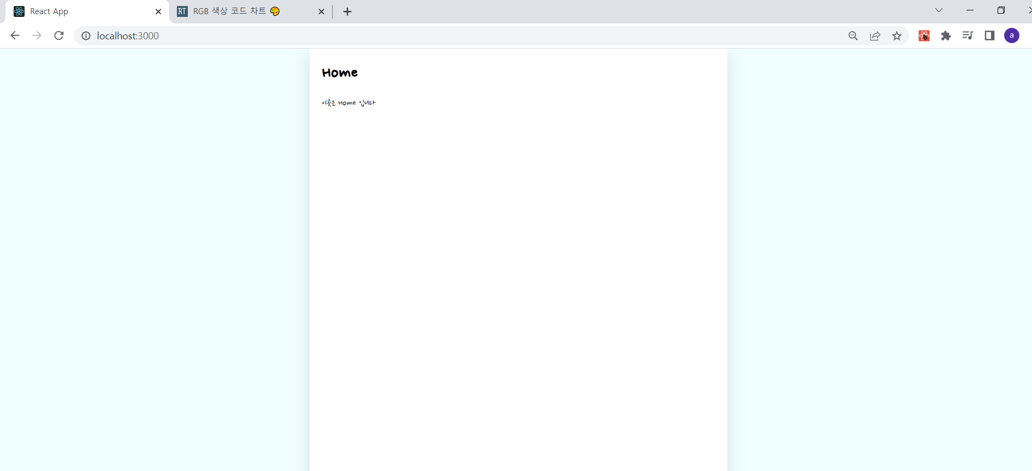This screenshot has width=1032, height=471.
Task: Expand the tab search dropdown
Action: tap(939, 10)
